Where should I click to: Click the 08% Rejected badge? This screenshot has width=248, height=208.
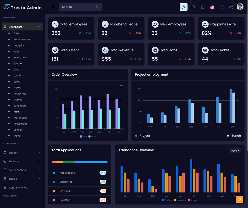coord(103,200)
